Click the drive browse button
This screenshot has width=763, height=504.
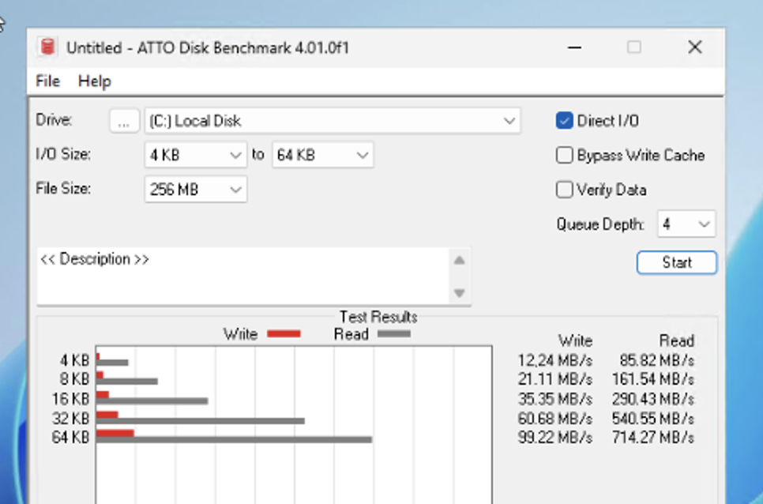pyautogui.click(x=124, y=121)
